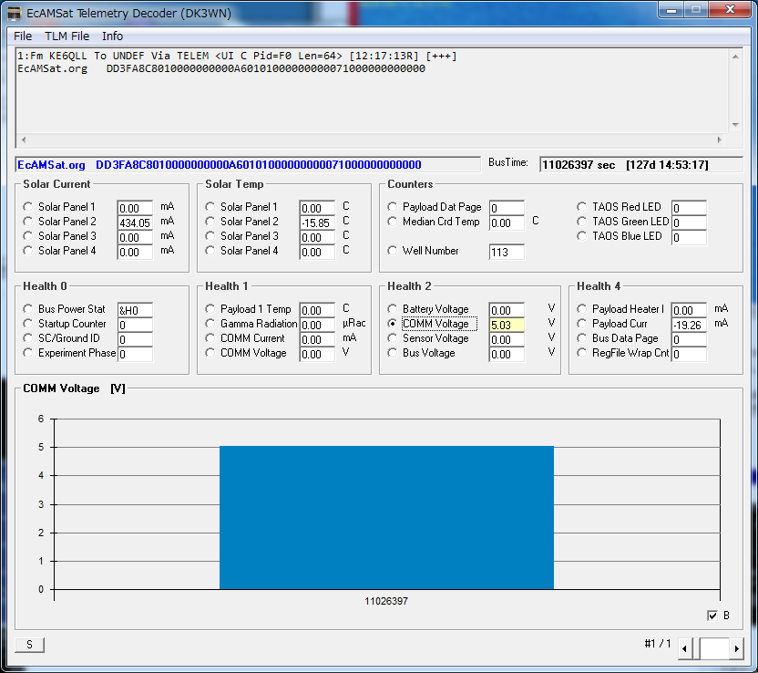Select Payload 1 Temp radio button
Image resolution: width=758 pixels, height=673 pixels.
click(x=210, y=309)
